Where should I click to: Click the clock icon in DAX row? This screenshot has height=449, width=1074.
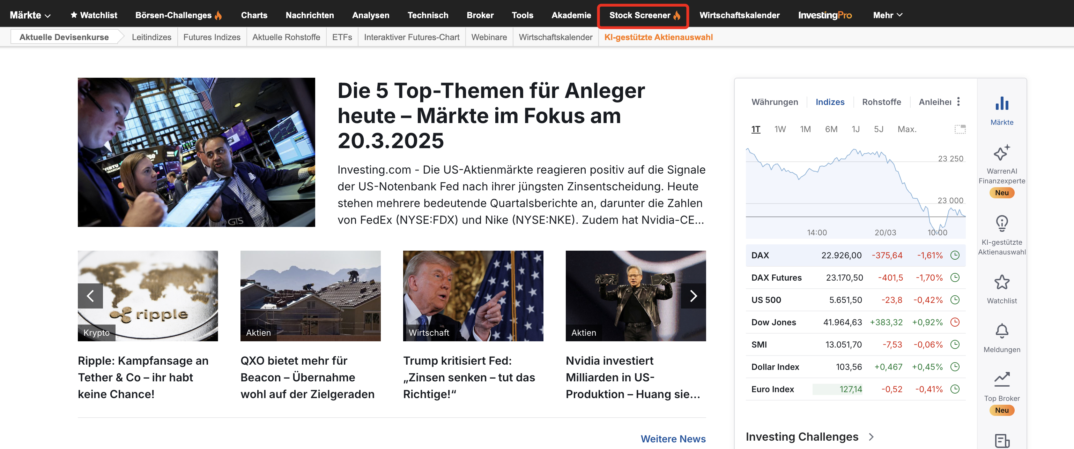click(x=955, y=255)
